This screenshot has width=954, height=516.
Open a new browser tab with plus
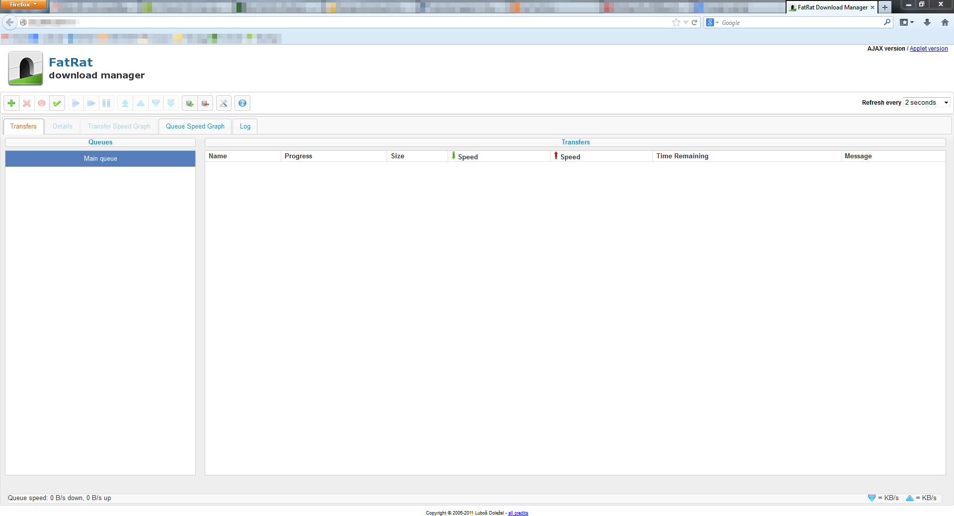885,7
